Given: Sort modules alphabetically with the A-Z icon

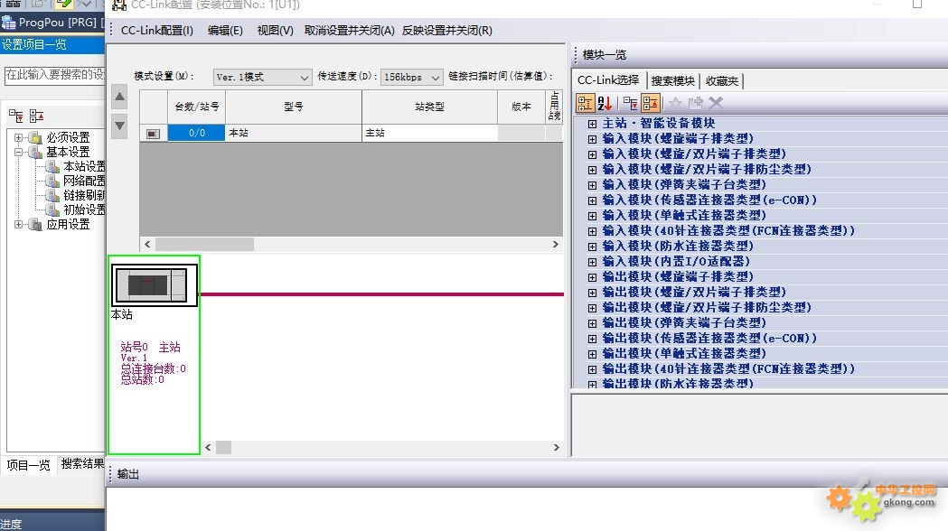Looking at the screenshot, I should 605,104.
